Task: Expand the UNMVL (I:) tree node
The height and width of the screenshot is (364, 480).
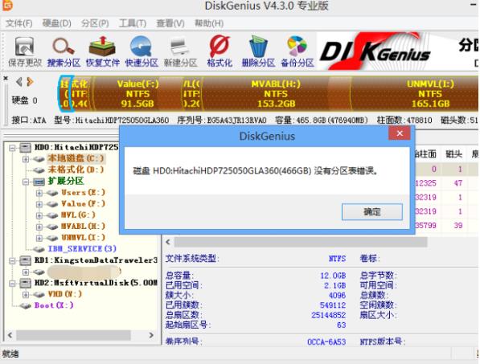Action: 39,238
